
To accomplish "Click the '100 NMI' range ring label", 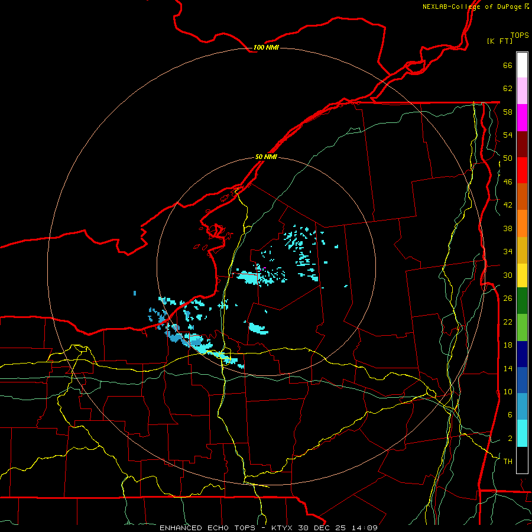I will 266,47.
